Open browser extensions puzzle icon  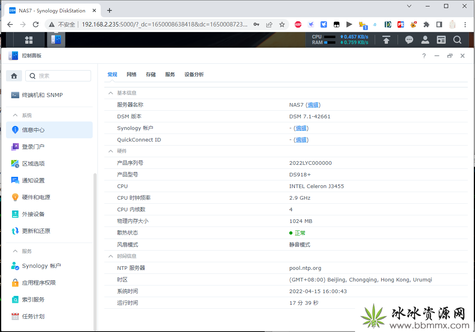(426, 24)
